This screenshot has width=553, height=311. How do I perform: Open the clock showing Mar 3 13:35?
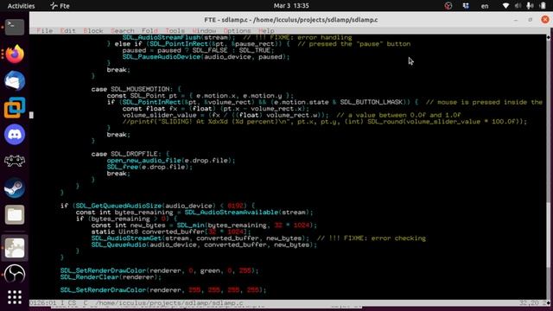pyautogui.click(x=291, y=6)
